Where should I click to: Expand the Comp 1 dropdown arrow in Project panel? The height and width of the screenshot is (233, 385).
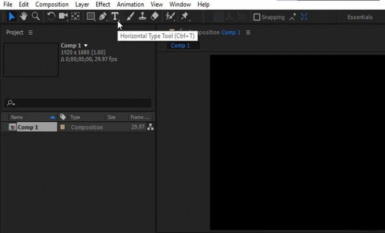pyautogui.click(x=86, y=46)
